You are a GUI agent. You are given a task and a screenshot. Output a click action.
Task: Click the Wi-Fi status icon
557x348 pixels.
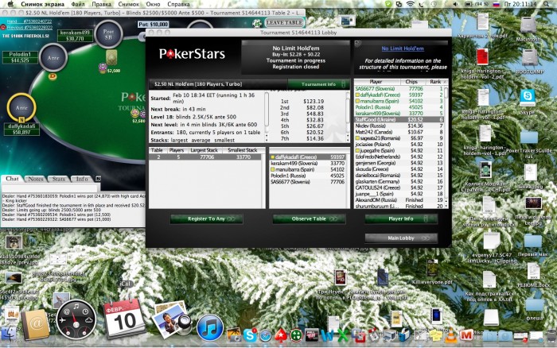tap(411, 4)
